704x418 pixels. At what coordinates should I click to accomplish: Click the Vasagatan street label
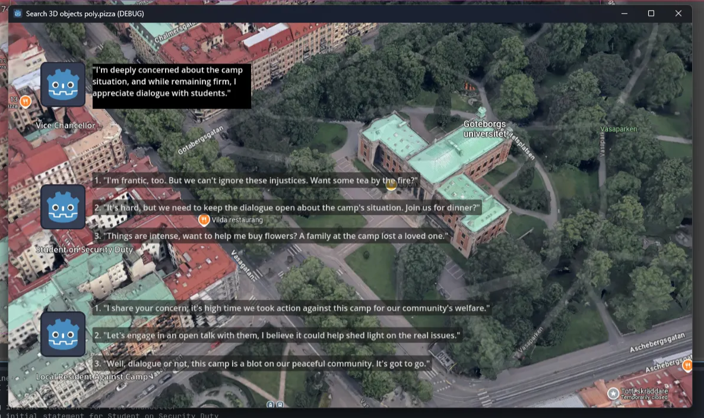tap(243, 265)
